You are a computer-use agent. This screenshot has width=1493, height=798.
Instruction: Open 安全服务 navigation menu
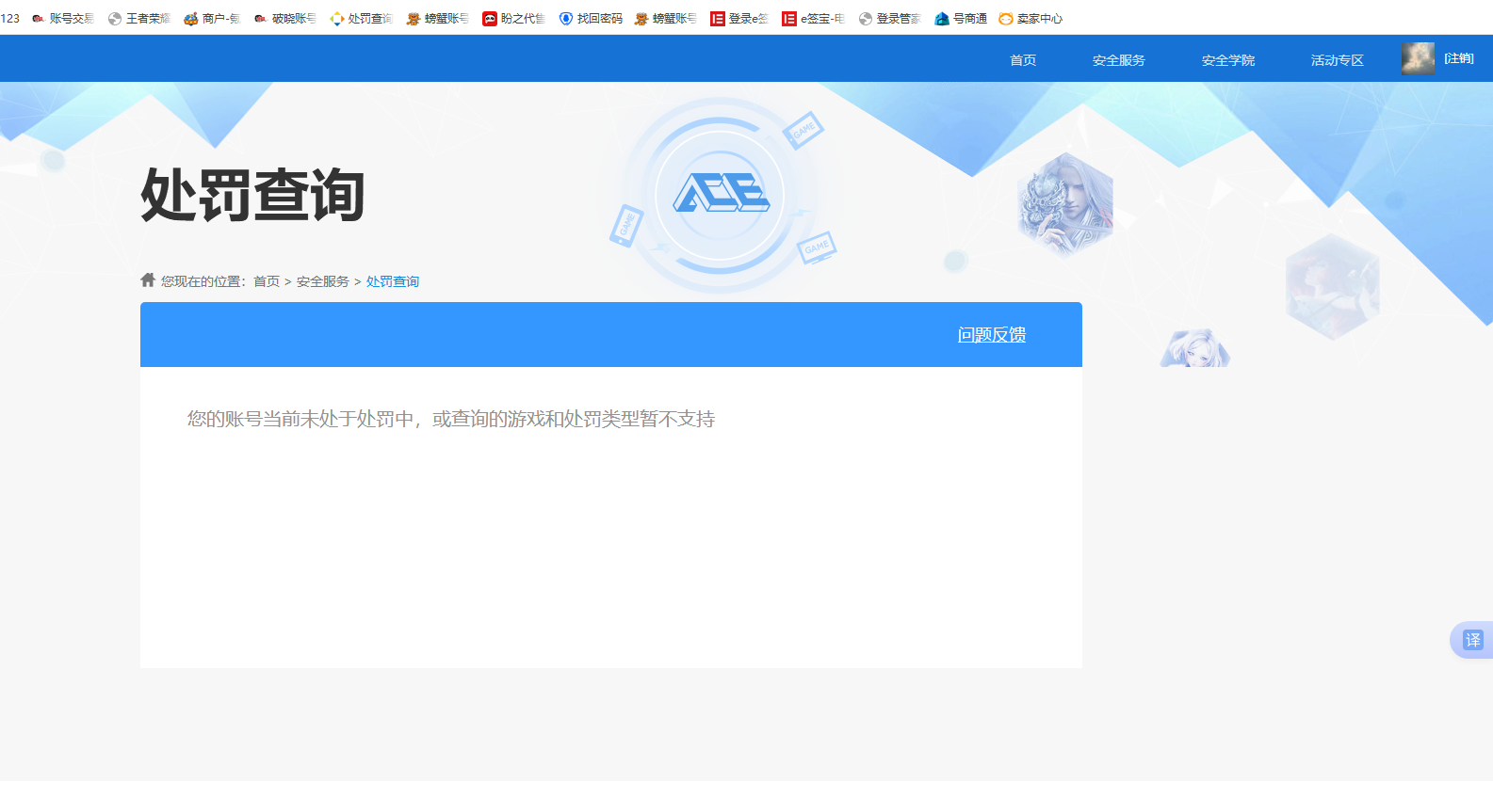pos(1119,60)
